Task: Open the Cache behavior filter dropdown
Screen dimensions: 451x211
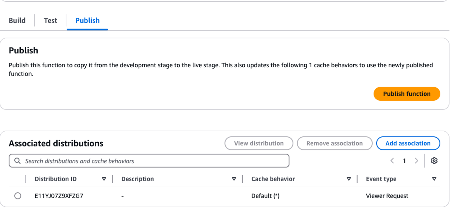Action: coord(349,179)
